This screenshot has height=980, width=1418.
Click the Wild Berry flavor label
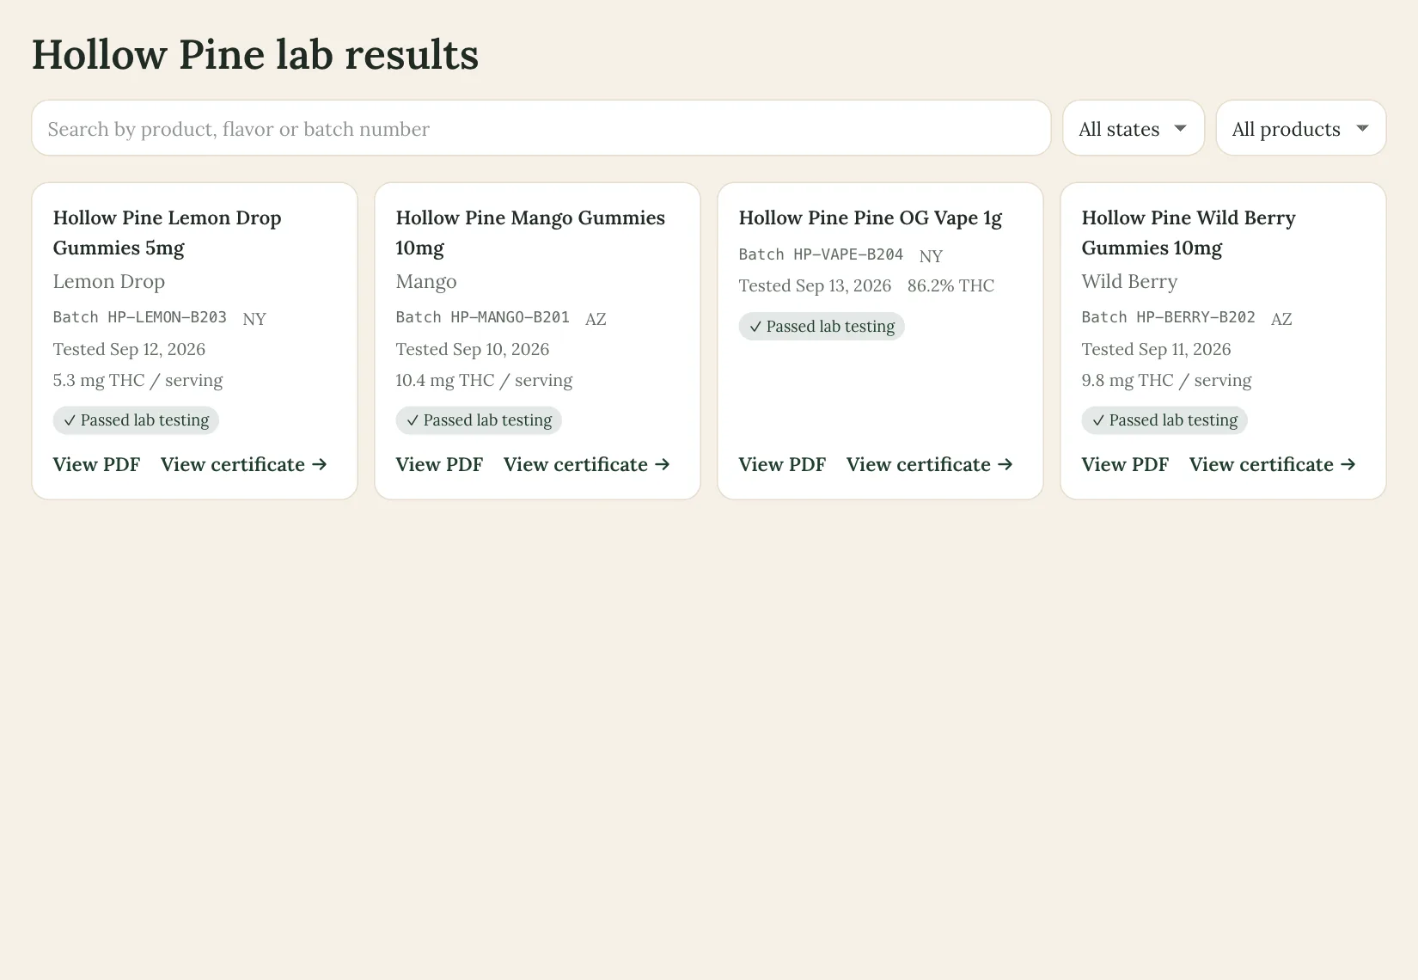click(x=1129, y=282)
